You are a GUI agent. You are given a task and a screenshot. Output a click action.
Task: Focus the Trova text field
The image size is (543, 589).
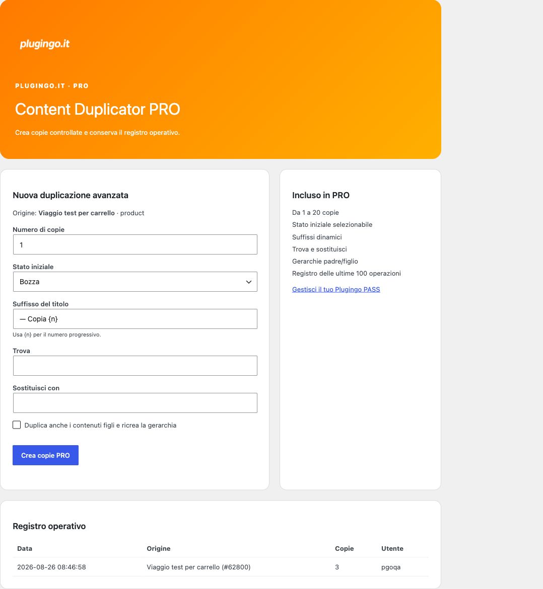[135, 366]
